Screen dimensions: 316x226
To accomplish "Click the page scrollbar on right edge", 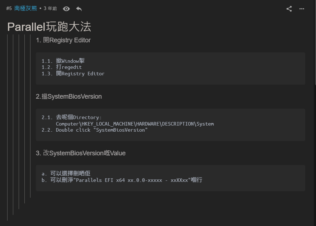I will coord(315,42).
